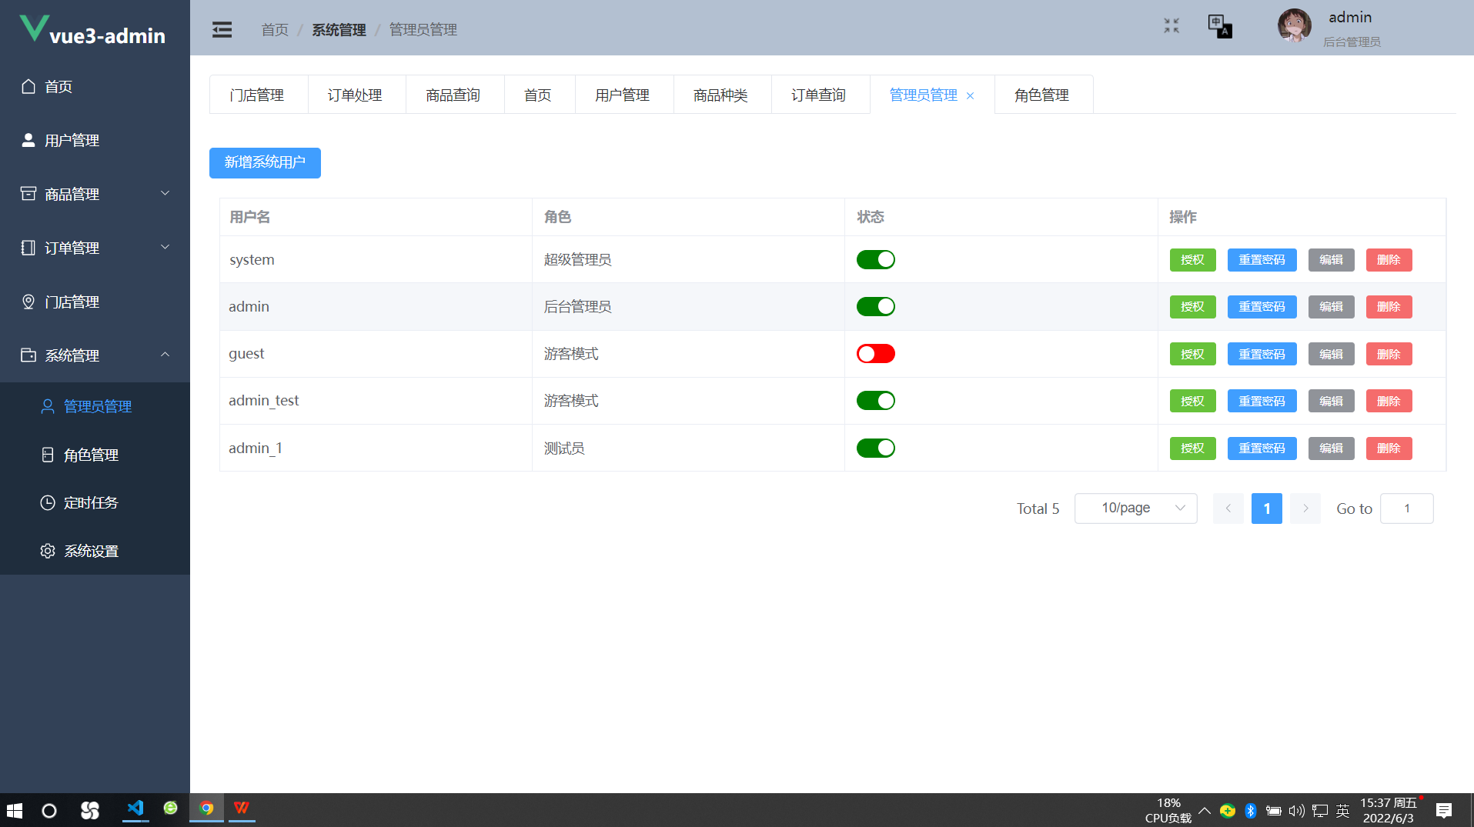Screen dimensions: 1474x827
Task: Open WPS Office from taskbar
Action: pos(242,809)
